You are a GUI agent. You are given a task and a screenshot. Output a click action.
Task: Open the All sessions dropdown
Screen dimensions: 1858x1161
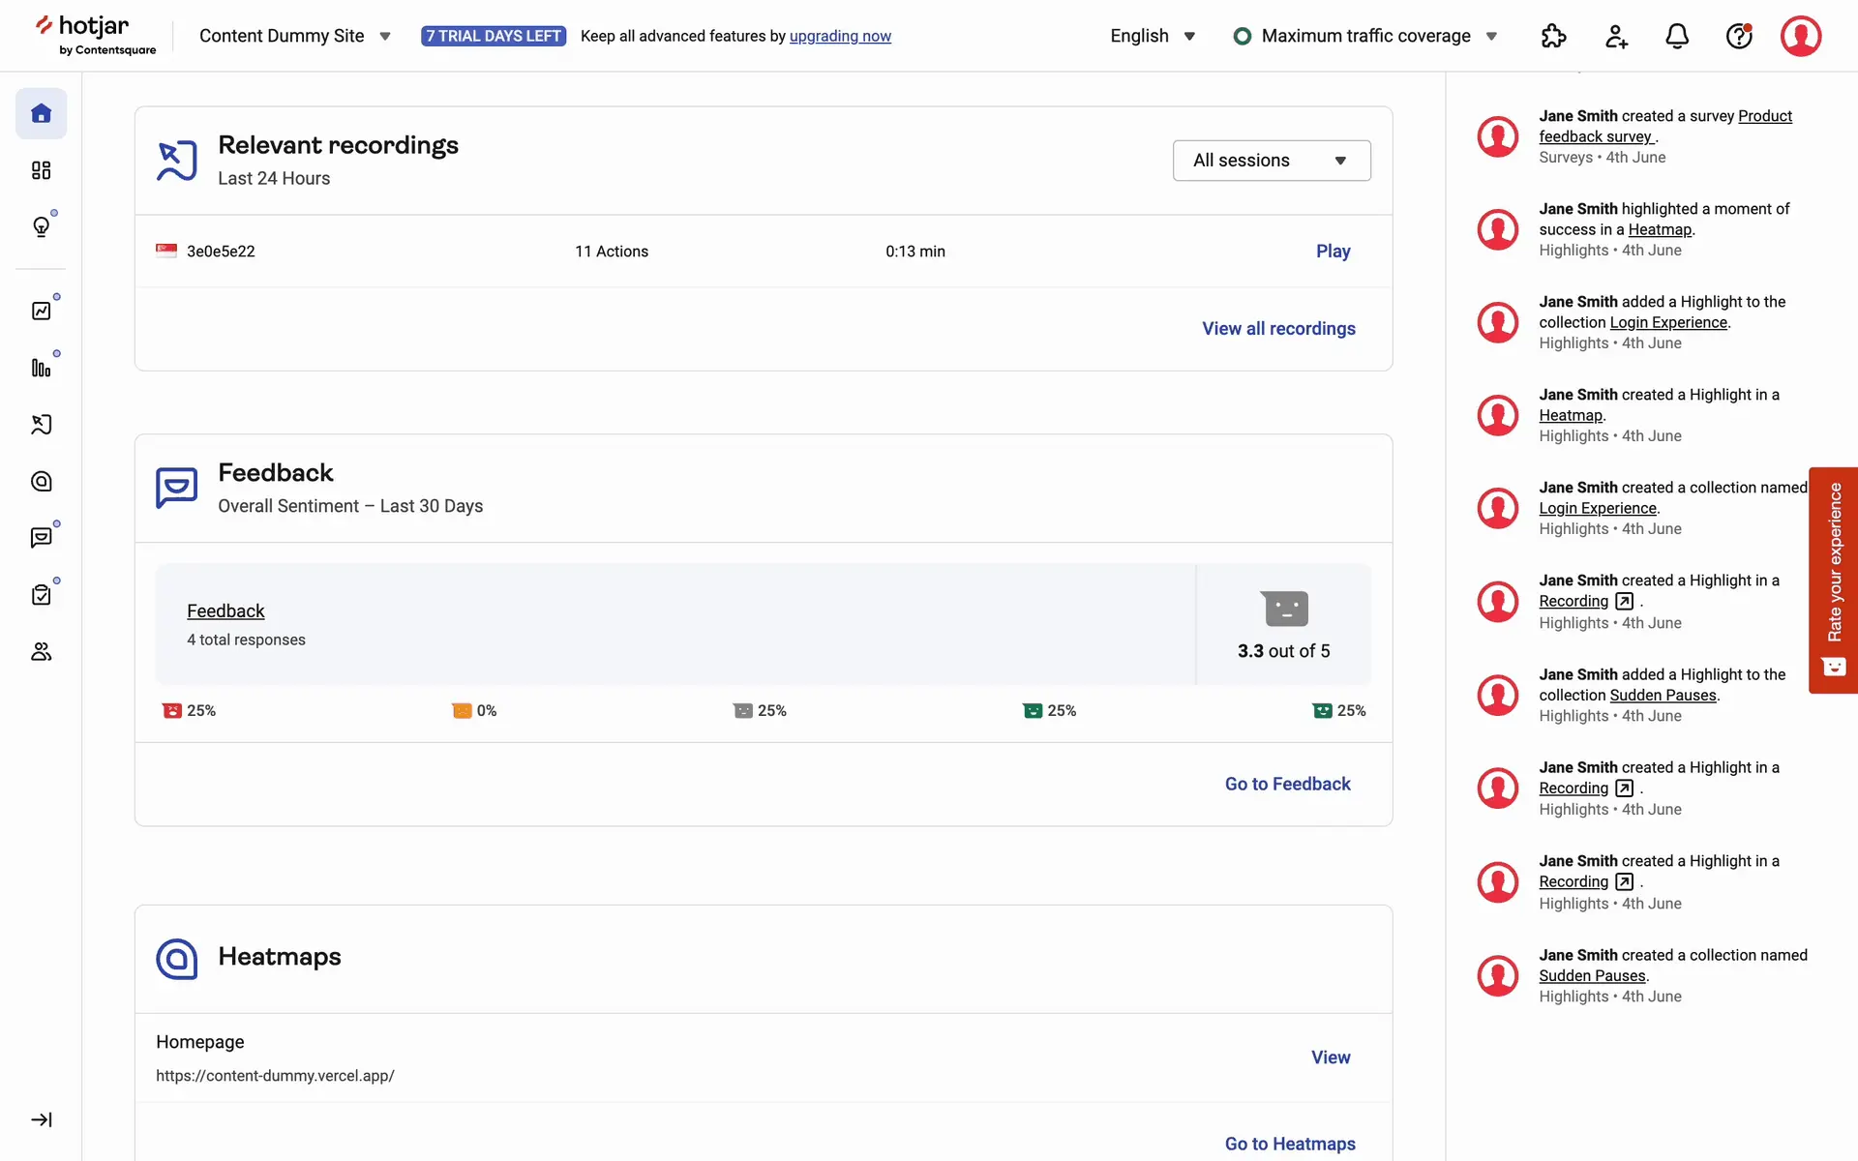click(1271, 161)
